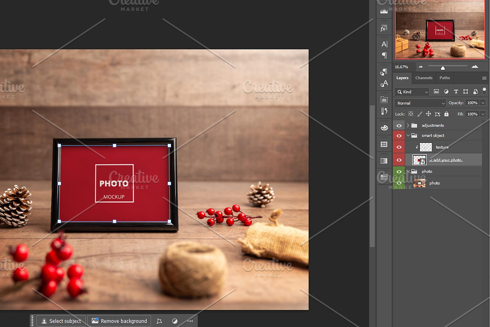This screenshot has height=327, width=490.
Task: Open the Fill slider dropdown arrow
Action: pos(483,114)
